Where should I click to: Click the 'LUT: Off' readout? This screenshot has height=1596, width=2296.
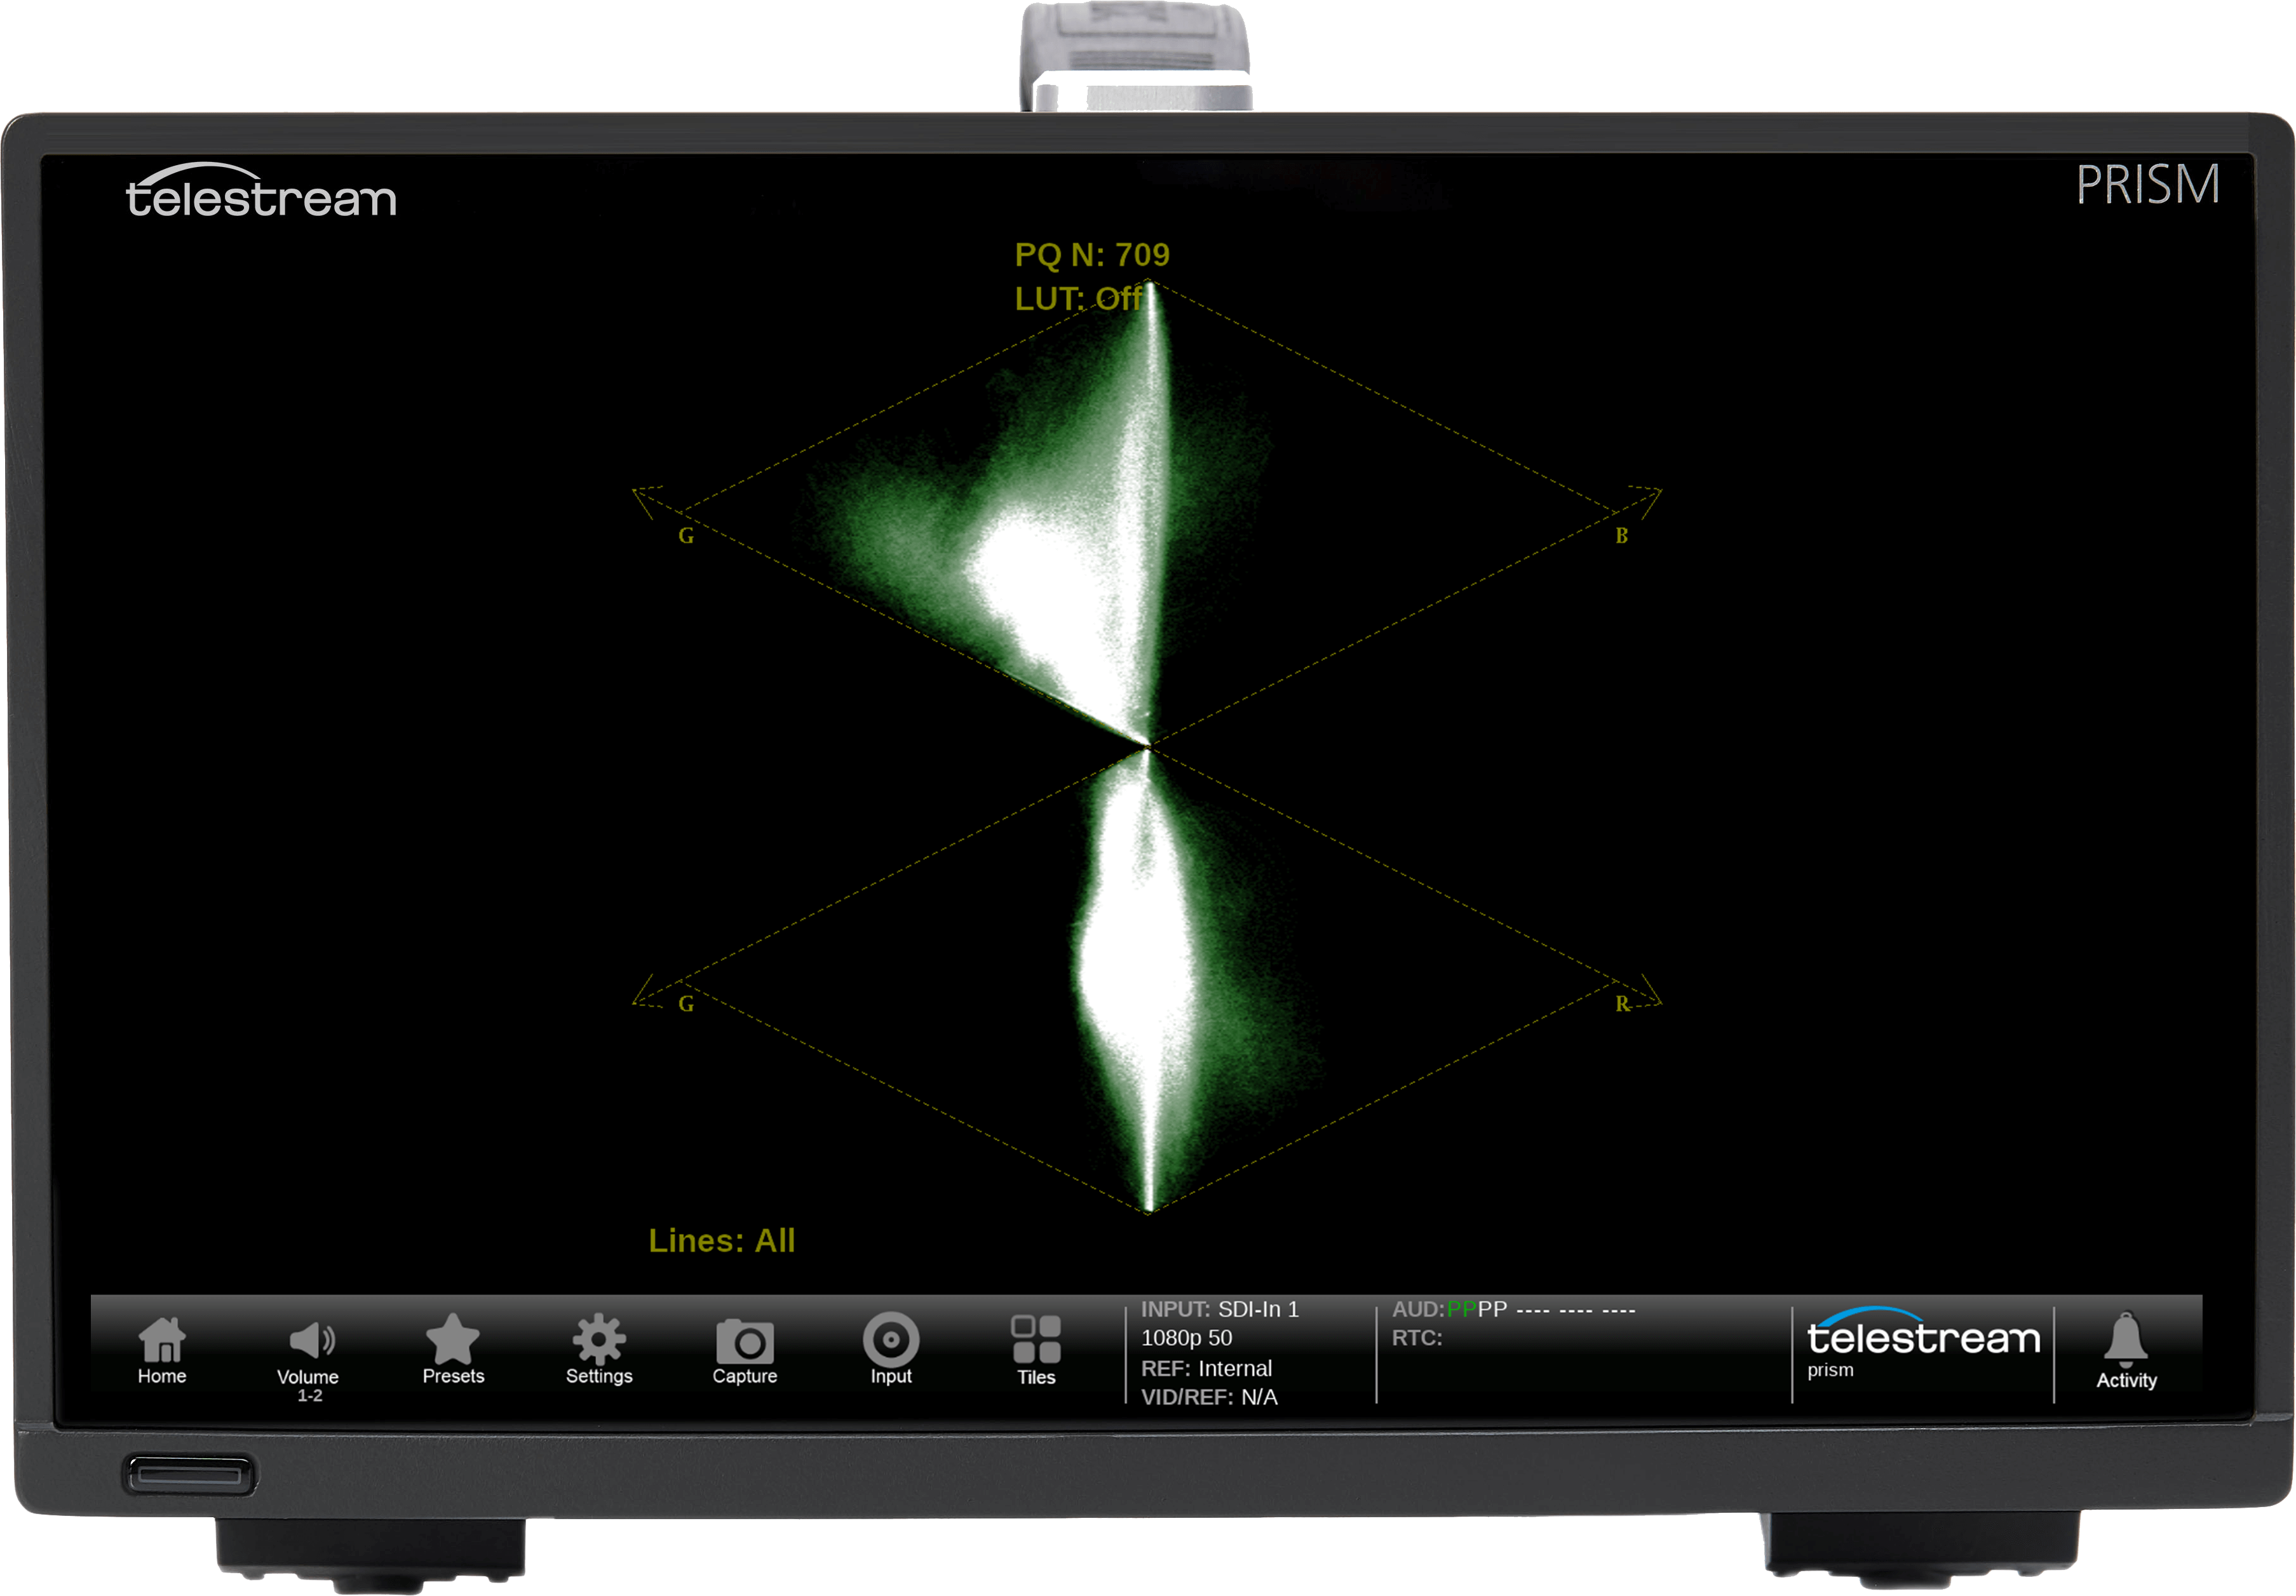1078,298
